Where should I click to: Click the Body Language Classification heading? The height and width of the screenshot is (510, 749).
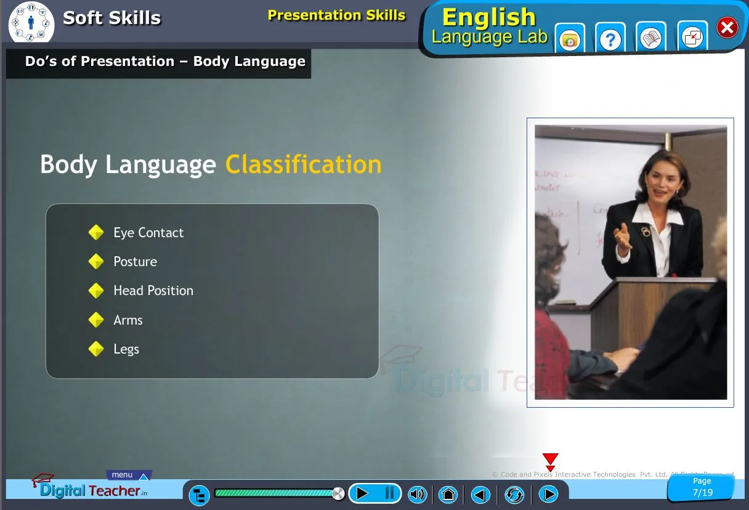211,164
